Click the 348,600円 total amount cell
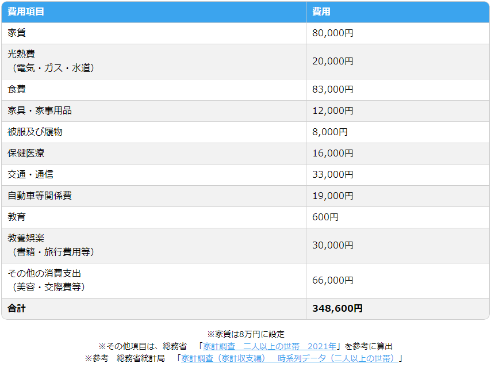Image resolution: width=491 pixels, height=371 pixels. click(x=337, y=308)
